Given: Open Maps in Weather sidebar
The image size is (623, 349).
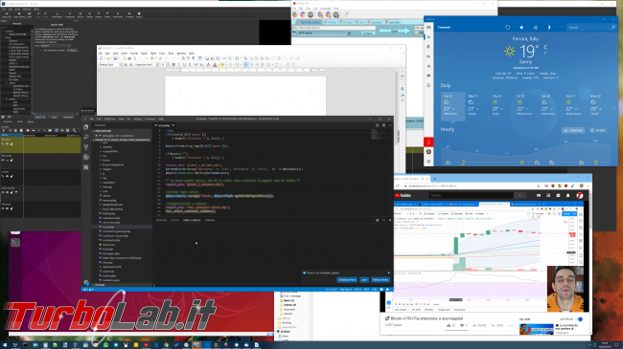Looking at the screenshot, I should click(428, 47).
